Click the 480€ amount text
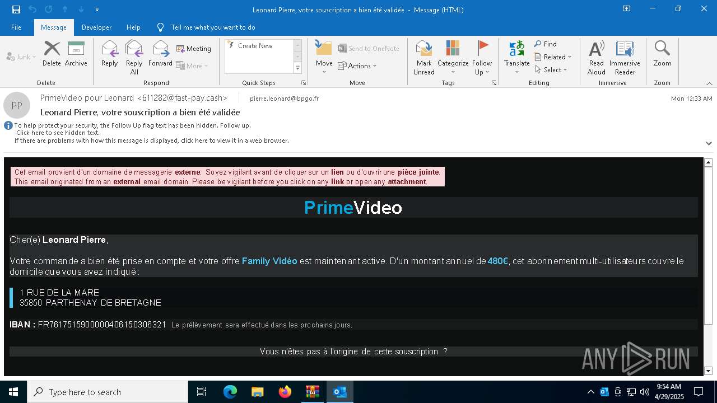This screenshot has width=717, height=403. pyautogui.click(x=498, y=261)
